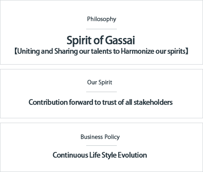Click the closing bracket after spirits
Image resolution: width=203 pixels, height=172 pixels.
coord(187,52)
